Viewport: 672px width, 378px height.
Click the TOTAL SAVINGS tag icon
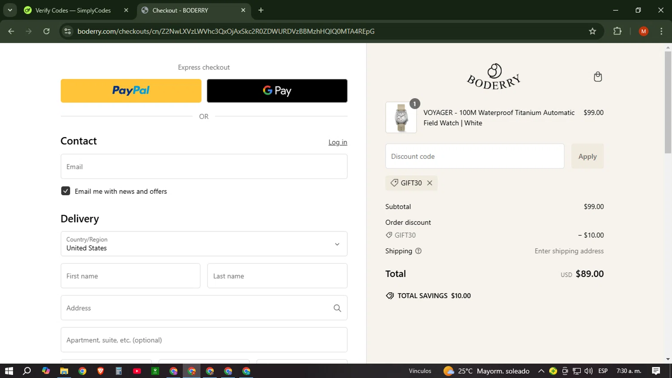pyautogui.click(x=390, y=296)
